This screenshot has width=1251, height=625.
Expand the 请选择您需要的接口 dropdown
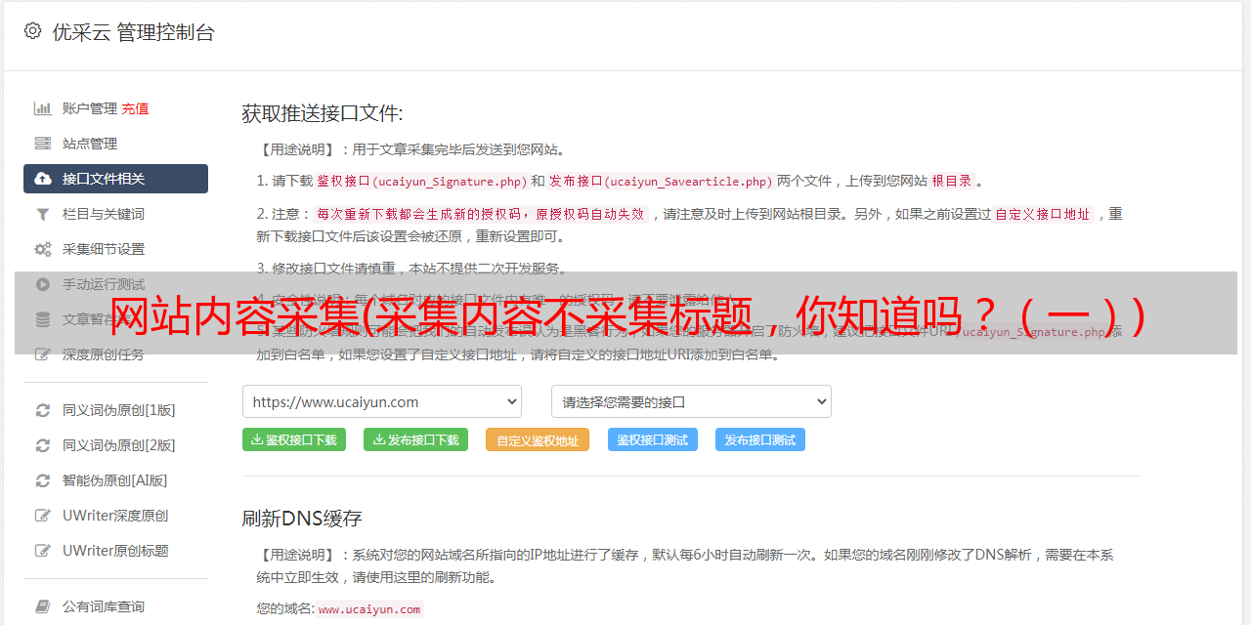tap(691, 401)
